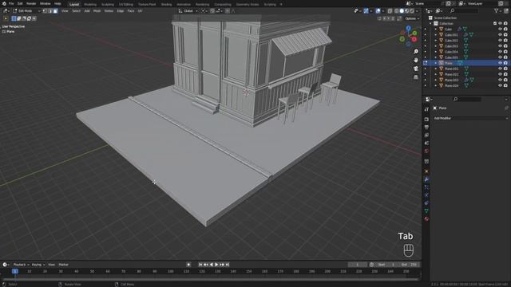The width and height of the screenshot is (511, 287).
Task: Hide the Plane object eye icon
Action: [x=500, y=63]
